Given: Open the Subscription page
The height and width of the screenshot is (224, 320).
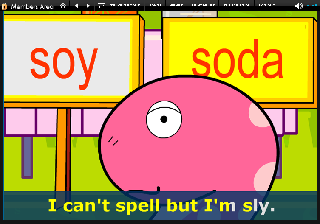Looking at the screenshot, I should point(237,6).
